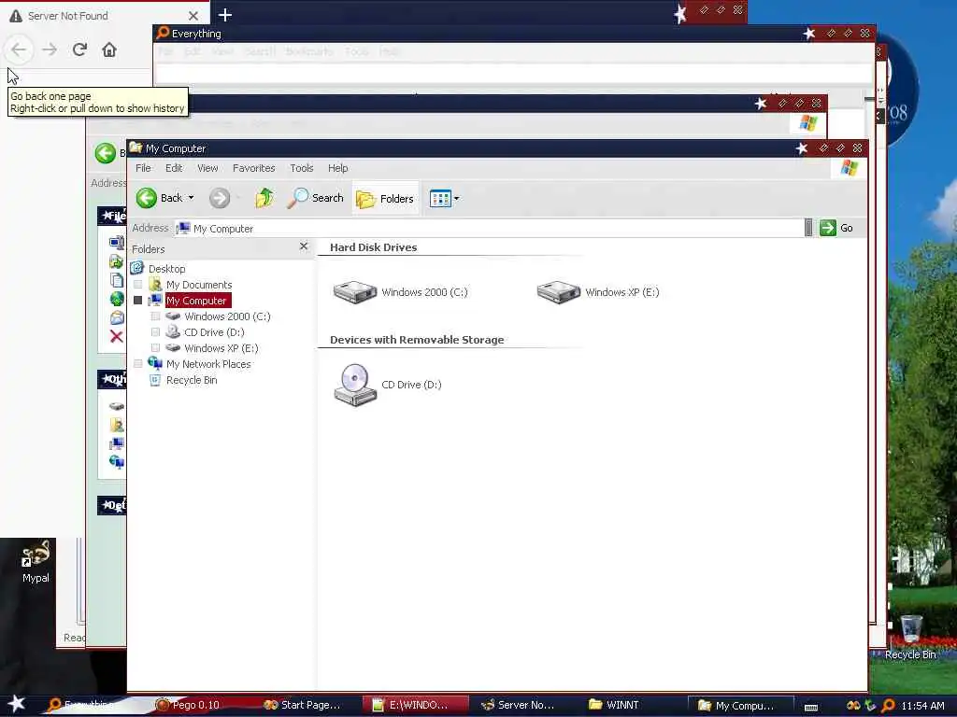Viewport: 957px width, 717px height.
Task: Click the browser Back arrow button
Action: [19, 49]
